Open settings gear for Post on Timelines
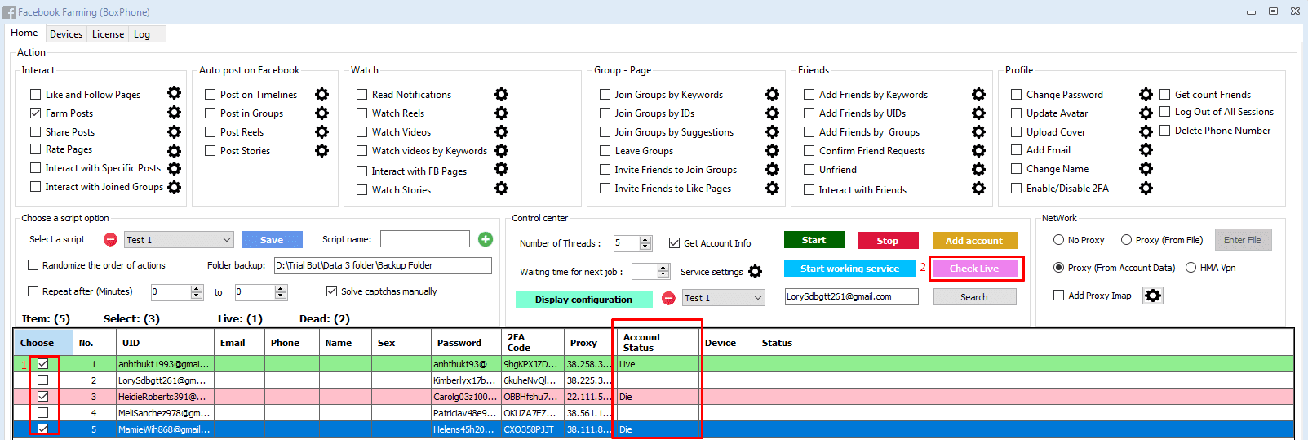The height and width of the screenshot is (440, 1308). tap(322, 95)
